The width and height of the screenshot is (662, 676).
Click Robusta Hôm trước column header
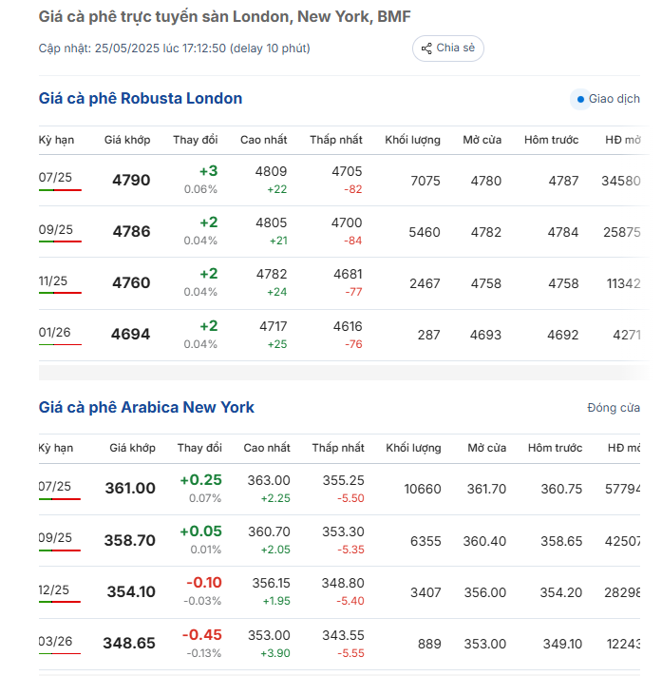551,140
